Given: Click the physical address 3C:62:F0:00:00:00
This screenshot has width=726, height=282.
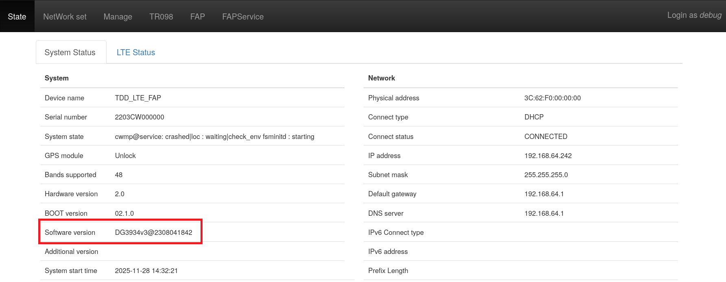Looking at the screenshot, I should [x=552, y=98].
